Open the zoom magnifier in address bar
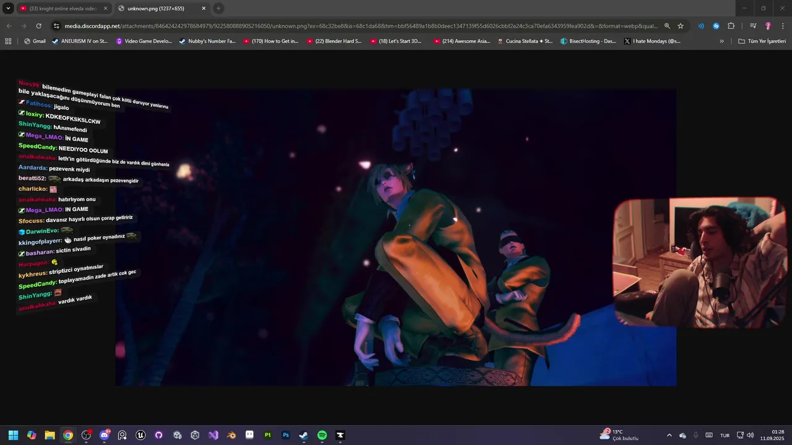The width and height of the screenshot is (792, 445). 667,26
